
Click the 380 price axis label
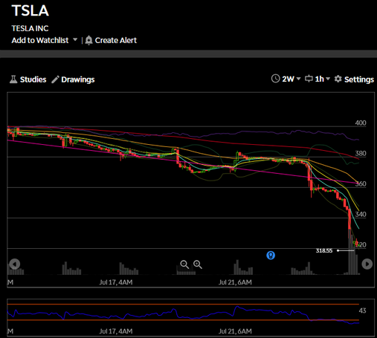[x=361, y=153]
